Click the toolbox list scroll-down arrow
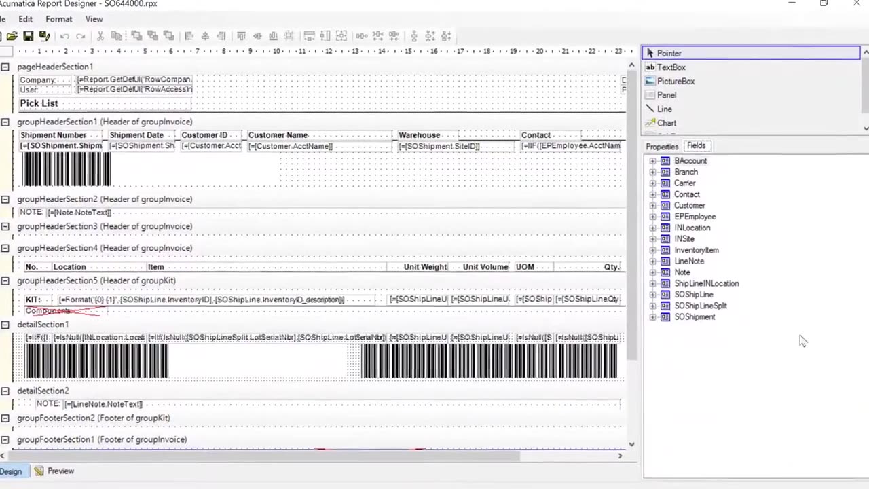The width and height of the screenshot is (869, 489). [865, 128]
